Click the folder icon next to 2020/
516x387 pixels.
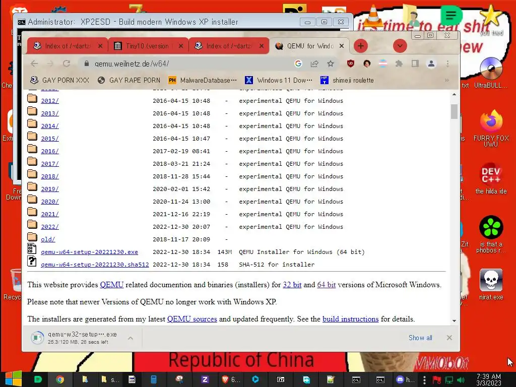pyautogui.click(x=32, y=200)
